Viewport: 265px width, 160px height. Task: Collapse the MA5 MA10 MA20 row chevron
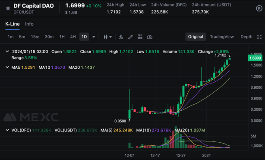pos(7,67)
